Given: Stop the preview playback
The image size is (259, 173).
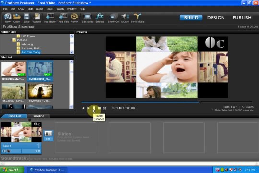Looking at the screenshot, I should click(99, 108).
